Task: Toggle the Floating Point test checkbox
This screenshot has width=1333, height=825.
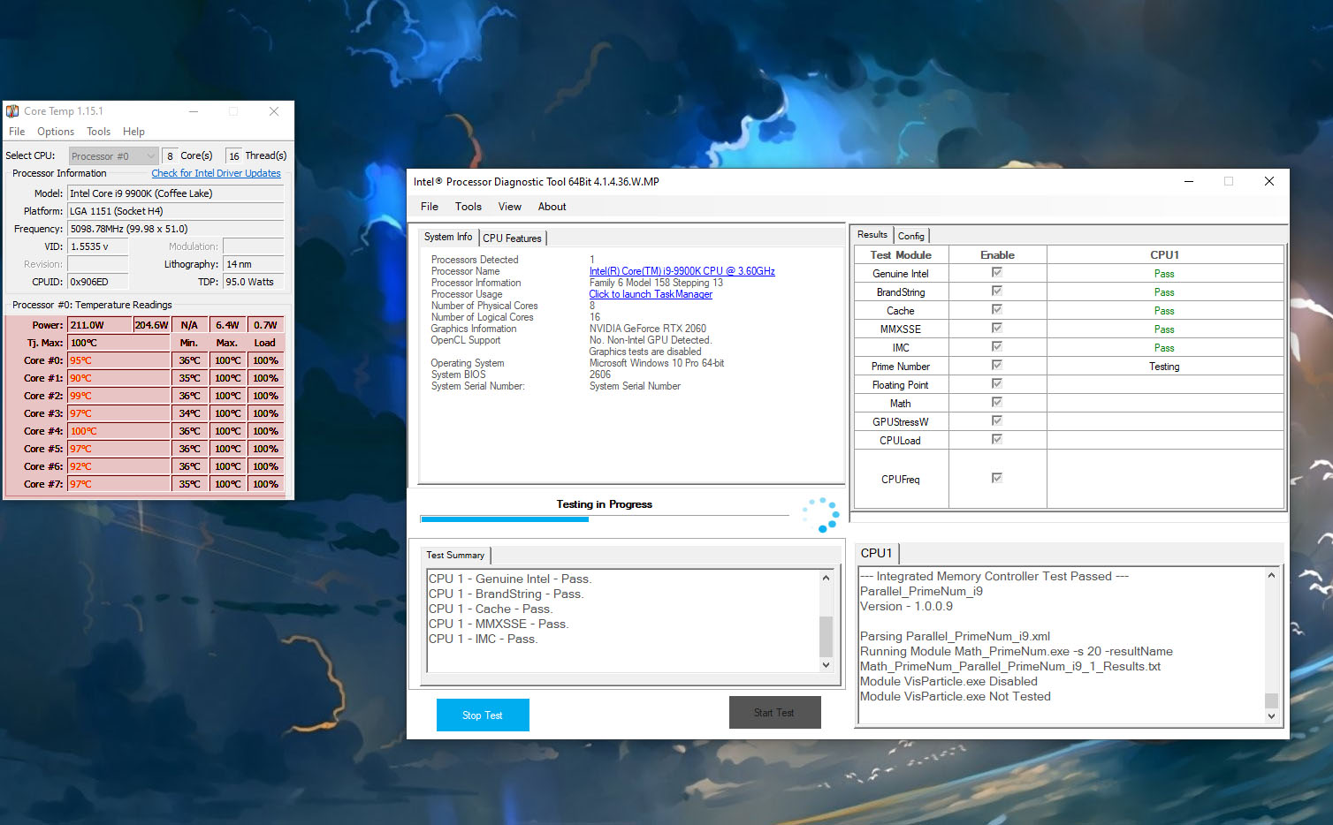Action: [997, 384]
